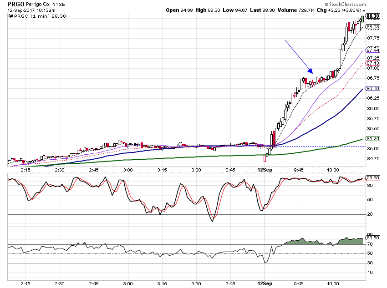The height and width of the screenshot is (288, 387).
Task: Click the 88.30 last price tag on the axis
Action: click(373, 16)
